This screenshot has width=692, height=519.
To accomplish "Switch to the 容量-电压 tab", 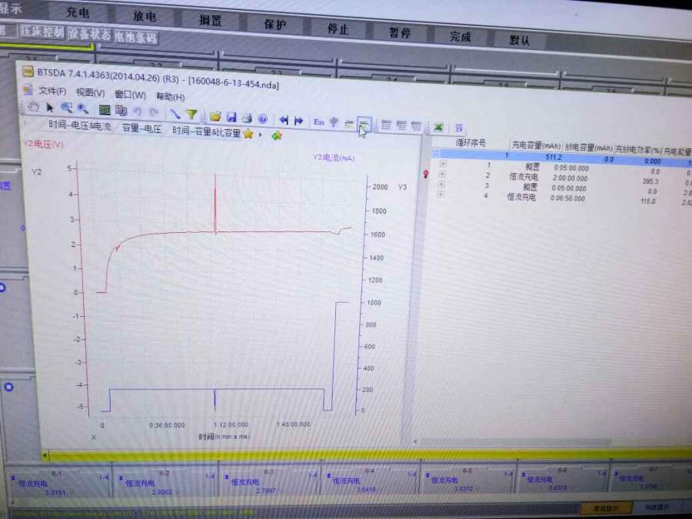I will [141, 128].
